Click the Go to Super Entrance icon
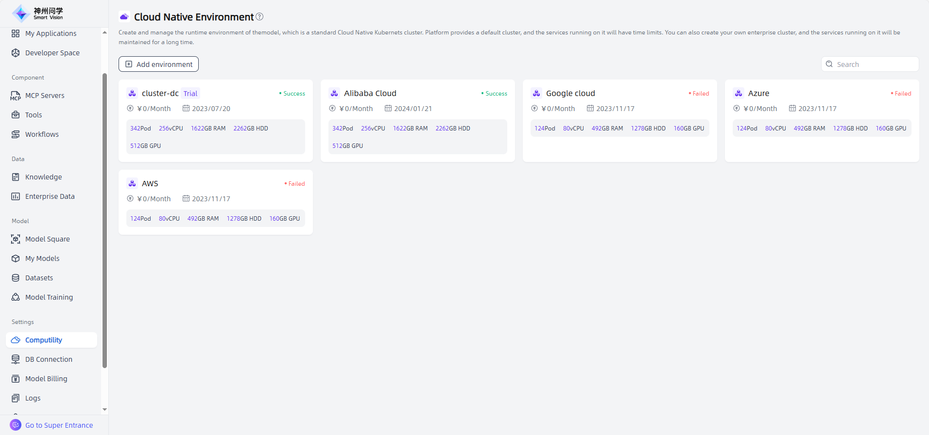 pyautogui.click(x=16, y=425)
